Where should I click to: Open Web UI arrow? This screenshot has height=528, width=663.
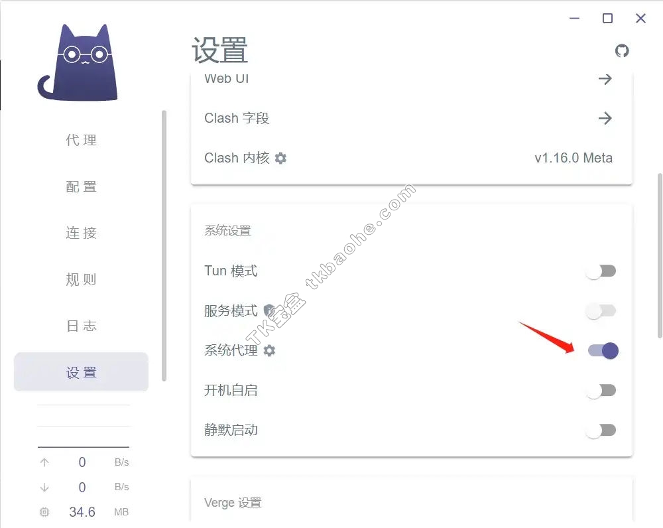coord(605,79)
